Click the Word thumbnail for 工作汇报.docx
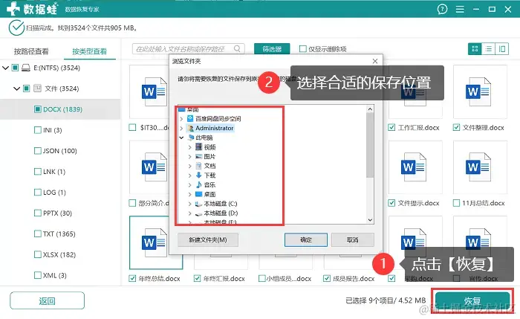This screenshot has height=319, width=520. [415, 91]
